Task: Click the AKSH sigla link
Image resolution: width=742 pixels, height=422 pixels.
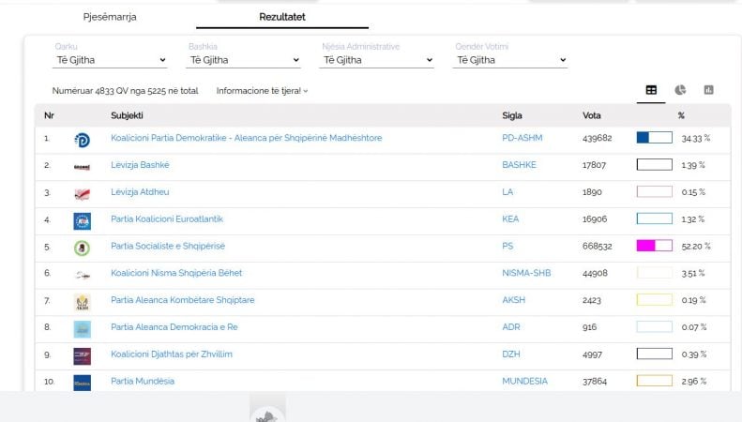Action: tap(513, 299)
